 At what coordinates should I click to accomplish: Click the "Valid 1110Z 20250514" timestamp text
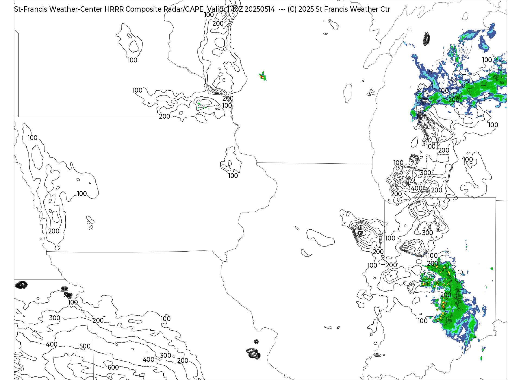[241, 9]
